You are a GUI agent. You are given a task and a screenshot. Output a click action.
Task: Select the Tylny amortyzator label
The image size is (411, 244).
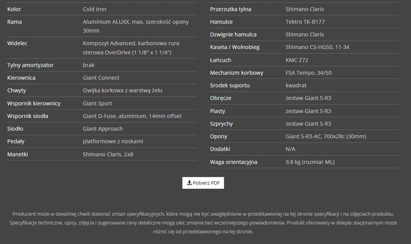point(30,65)
